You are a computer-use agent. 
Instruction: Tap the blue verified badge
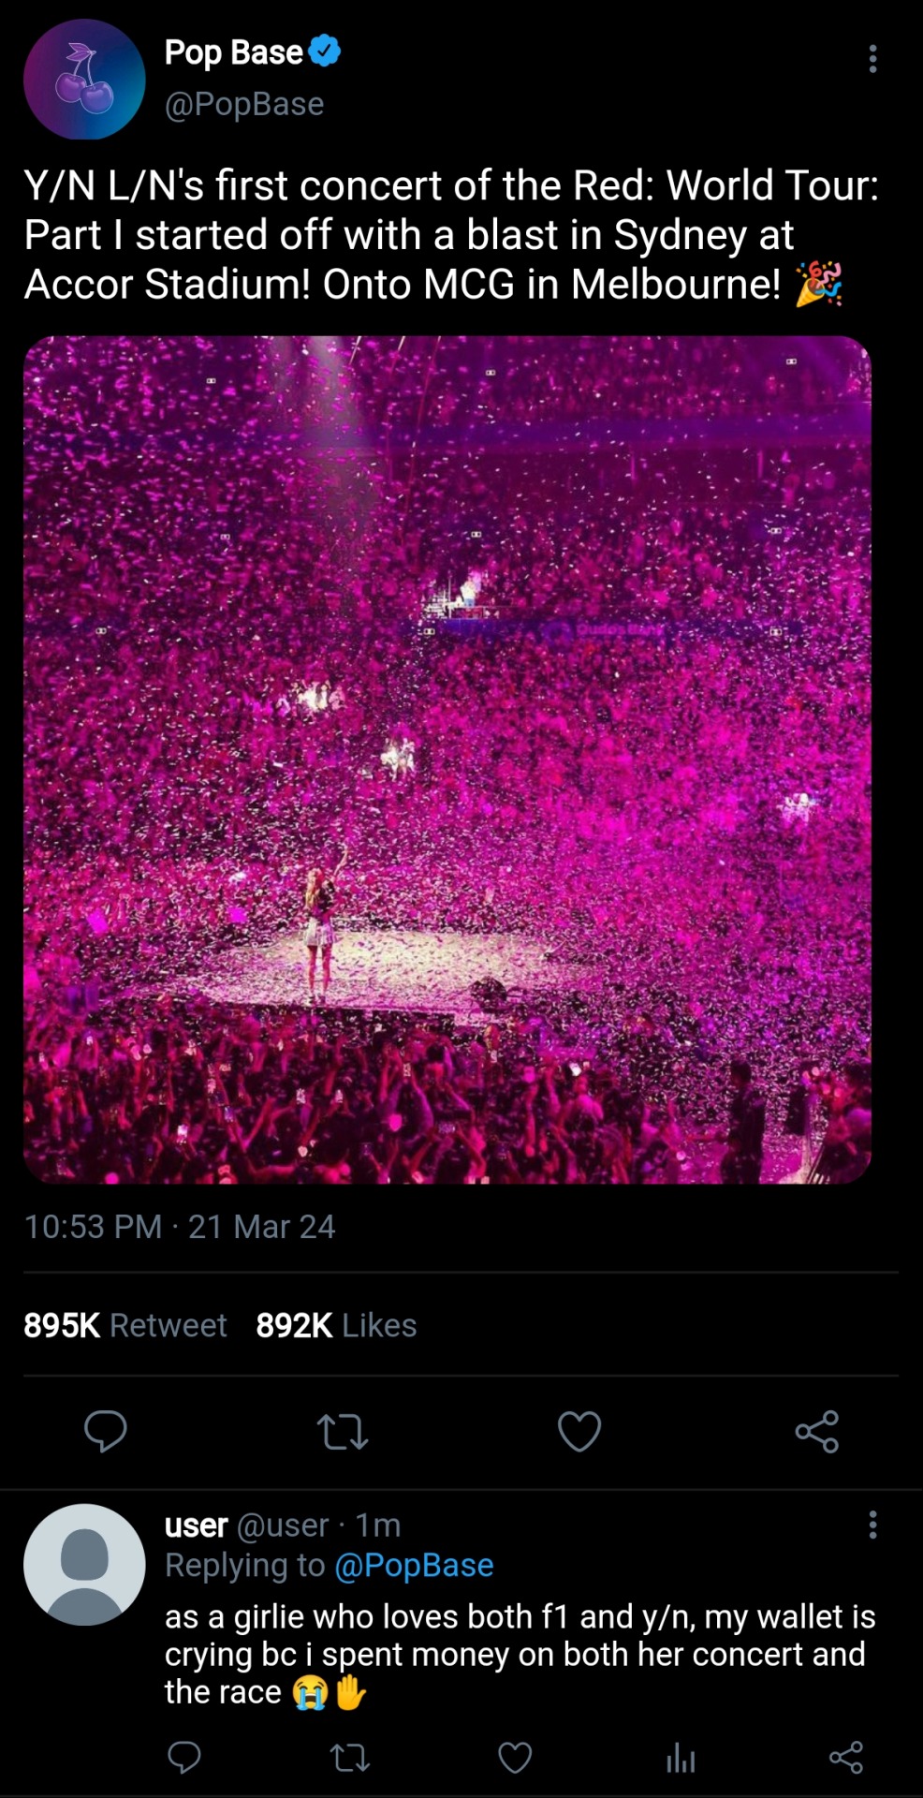(324, 51)
